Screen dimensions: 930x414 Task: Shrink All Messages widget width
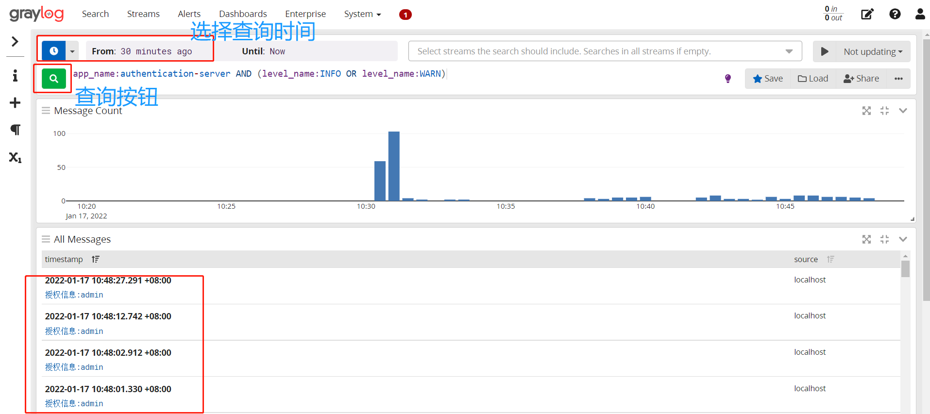pos(885,239)
